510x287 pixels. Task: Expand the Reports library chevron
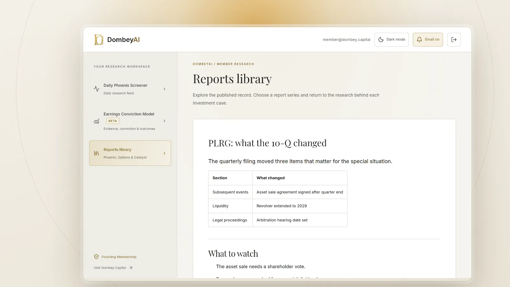click(x=164, y=153)
